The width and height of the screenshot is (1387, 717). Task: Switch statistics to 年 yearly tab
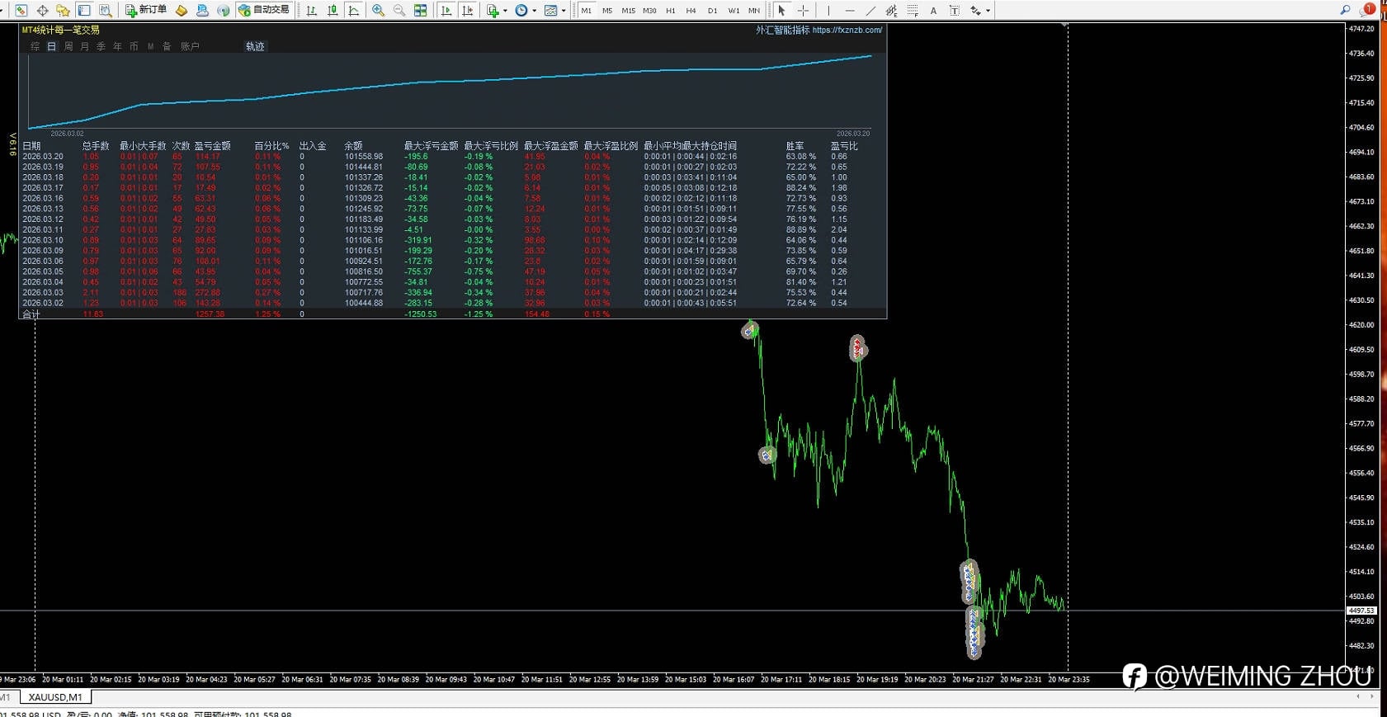point(117,46)
